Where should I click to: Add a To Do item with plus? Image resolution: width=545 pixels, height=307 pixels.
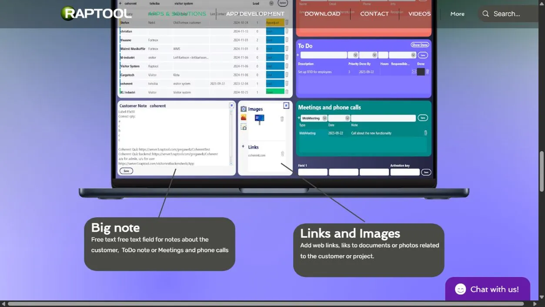click(x=298, y=55)
